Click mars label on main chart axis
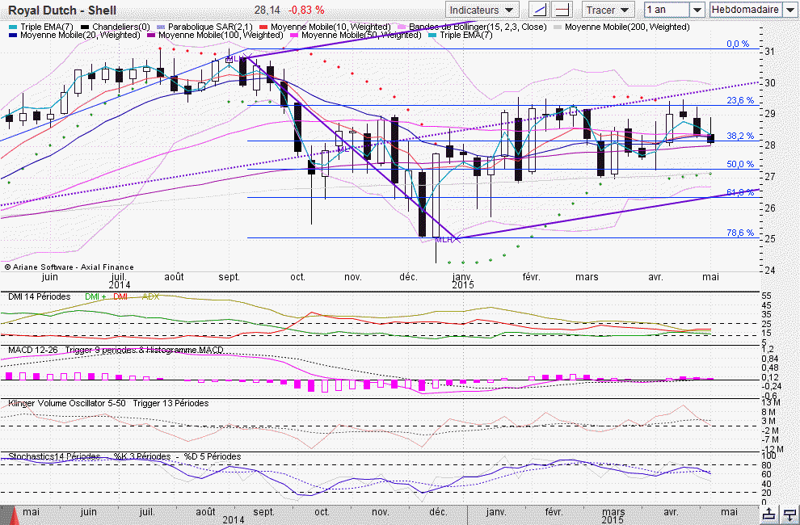 click(587, 277)
